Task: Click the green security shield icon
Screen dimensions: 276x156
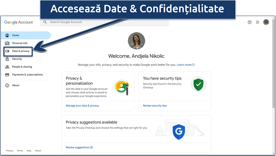Action: tap(198, 84)
